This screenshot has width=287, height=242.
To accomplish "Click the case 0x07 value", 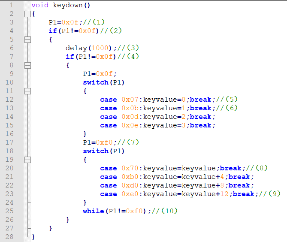I will coord(130,100).
